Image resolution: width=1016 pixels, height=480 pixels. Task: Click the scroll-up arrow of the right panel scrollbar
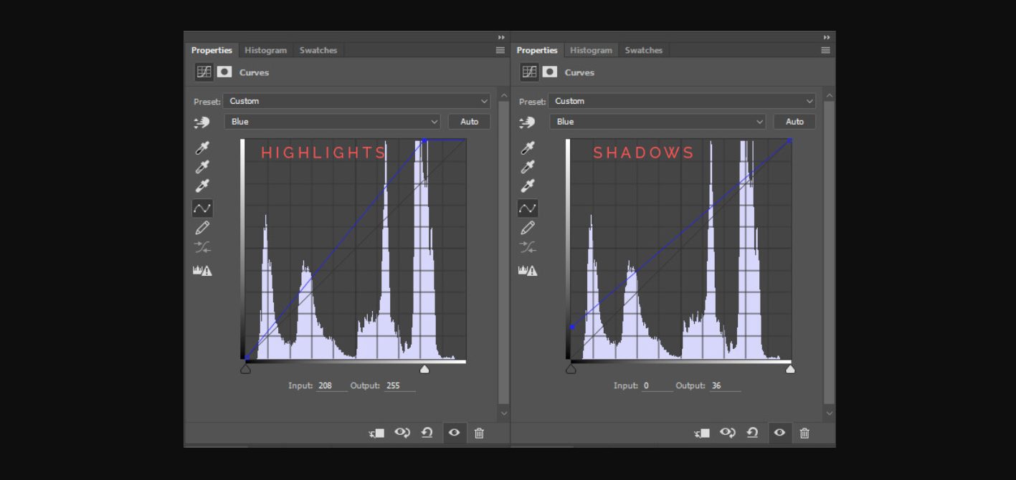[829, 95]
